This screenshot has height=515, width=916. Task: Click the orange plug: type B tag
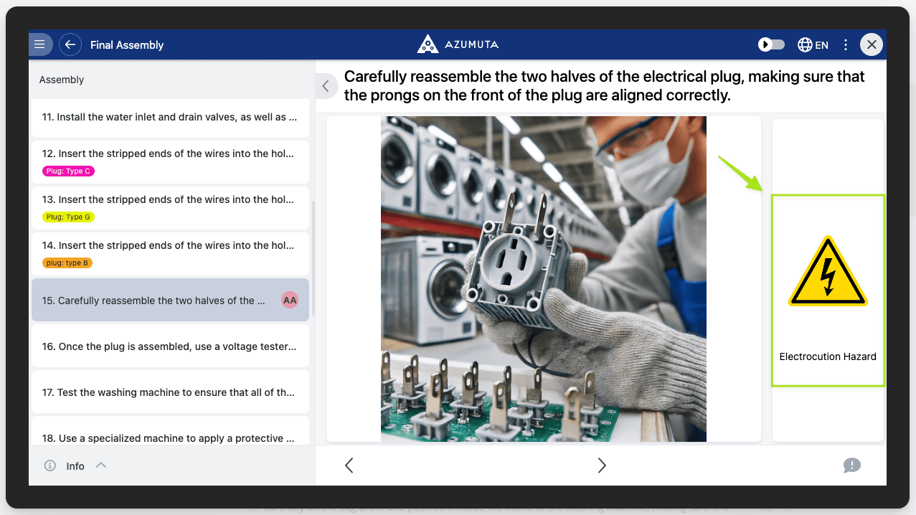[67, 263]
